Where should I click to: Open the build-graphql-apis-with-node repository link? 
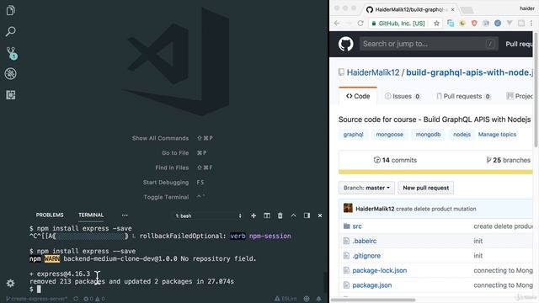click(x=470, y=72)
